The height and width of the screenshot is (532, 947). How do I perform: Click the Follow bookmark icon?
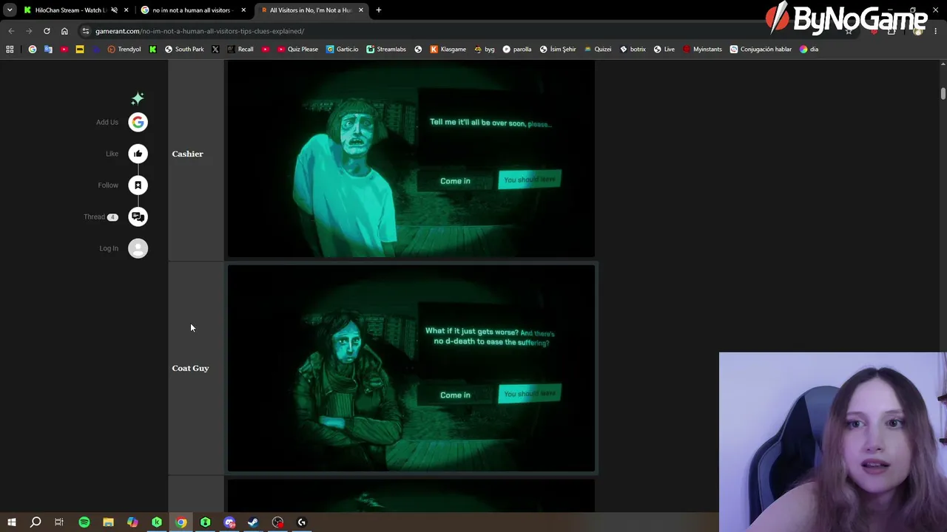138,185
